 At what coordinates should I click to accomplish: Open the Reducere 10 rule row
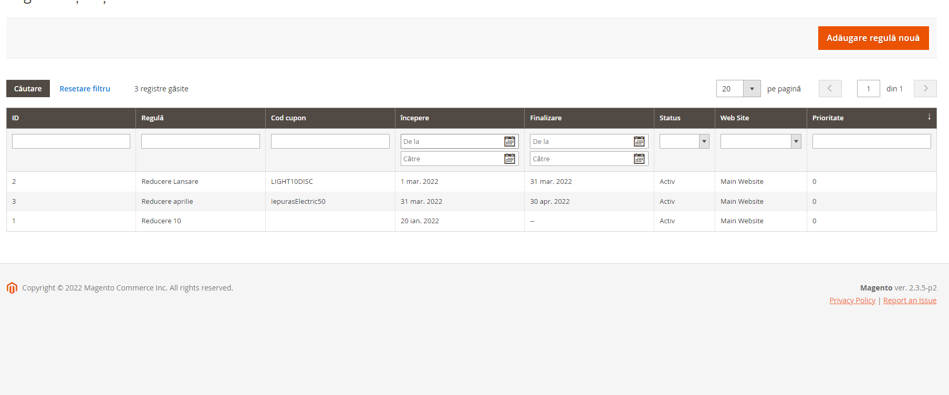[x=472, y=221]
